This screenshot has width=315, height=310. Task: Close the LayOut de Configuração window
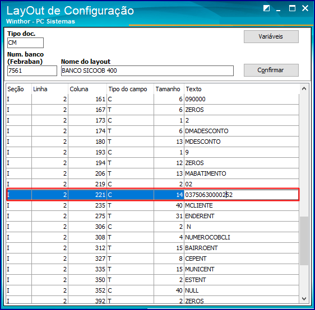pyautogui.click(x=305, y=8)
